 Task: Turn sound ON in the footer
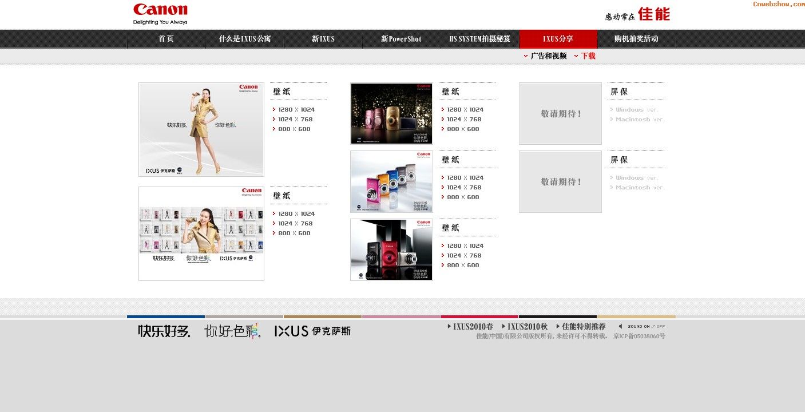point(639,327)
